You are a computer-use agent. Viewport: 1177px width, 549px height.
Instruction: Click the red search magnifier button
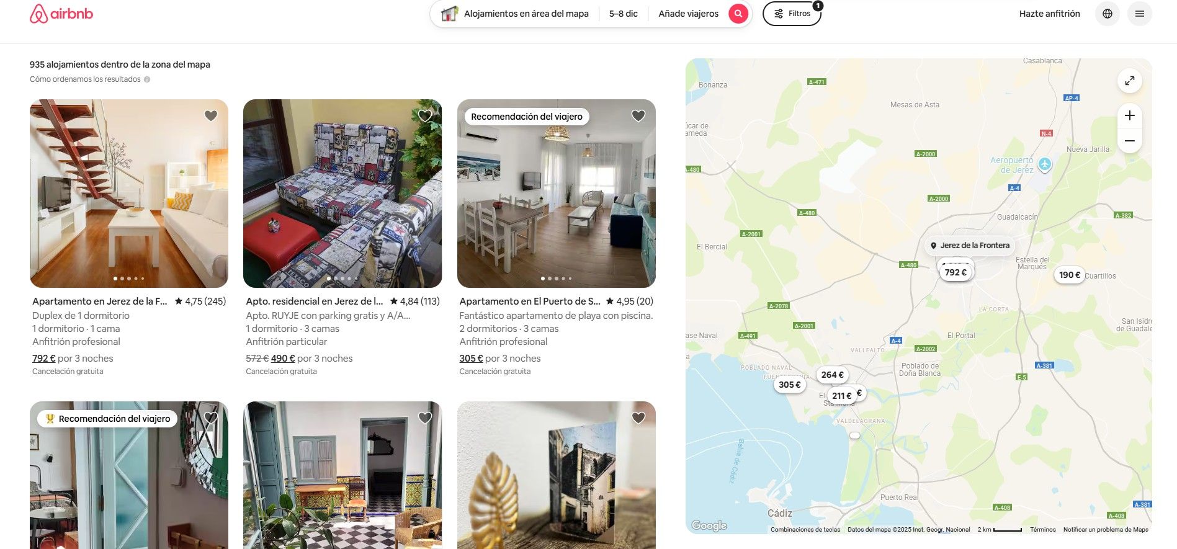coord(738,14)
